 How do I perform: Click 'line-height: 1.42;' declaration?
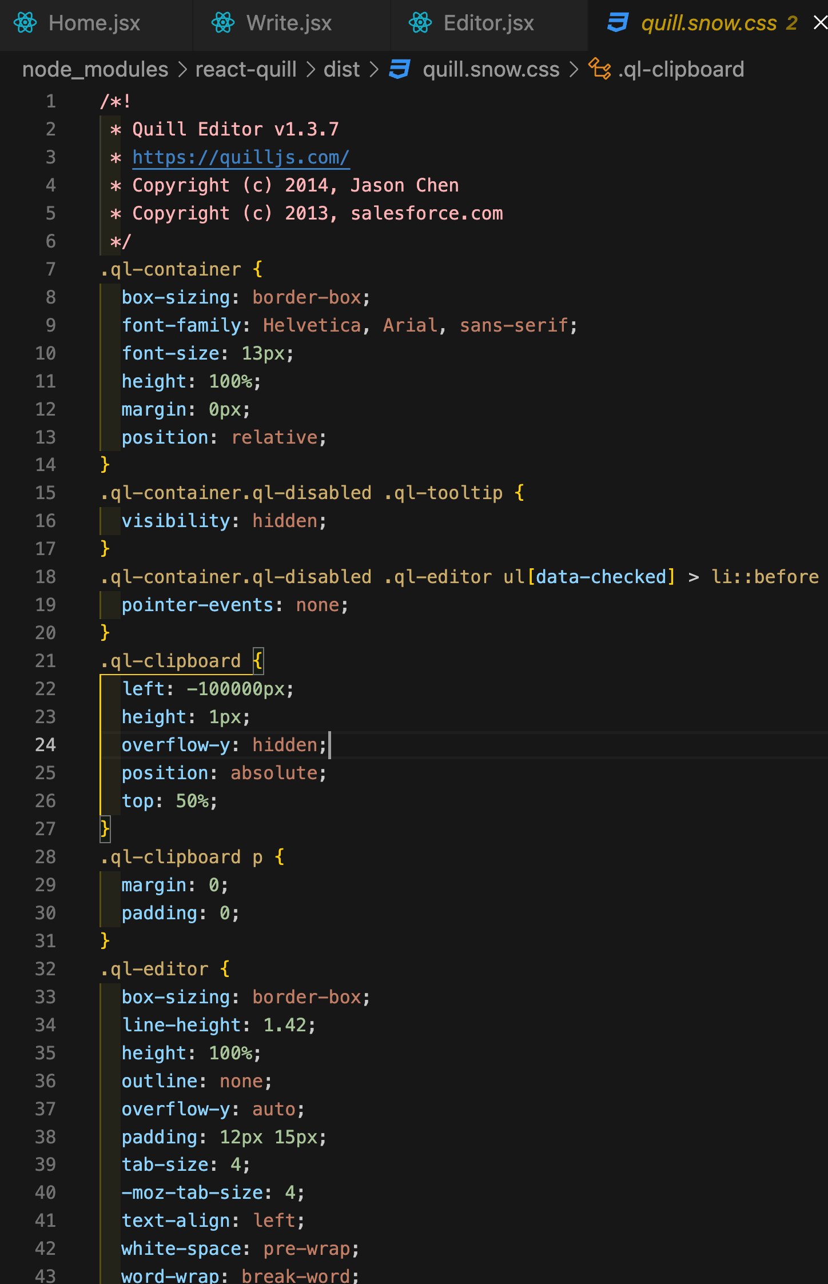click(219, 1025)
